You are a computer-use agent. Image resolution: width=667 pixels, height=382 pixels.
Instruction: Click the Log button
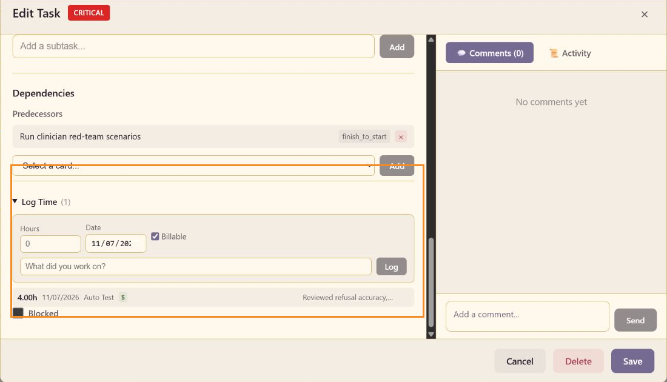pos(391,266)
